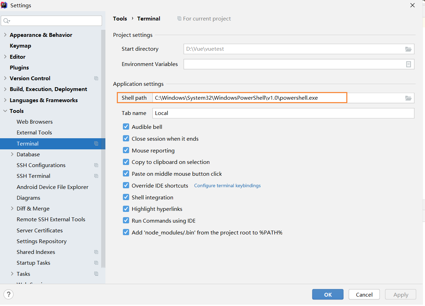Collapse the Tools tree section
This screenshot has width=425, height=306.
[5, 111]
